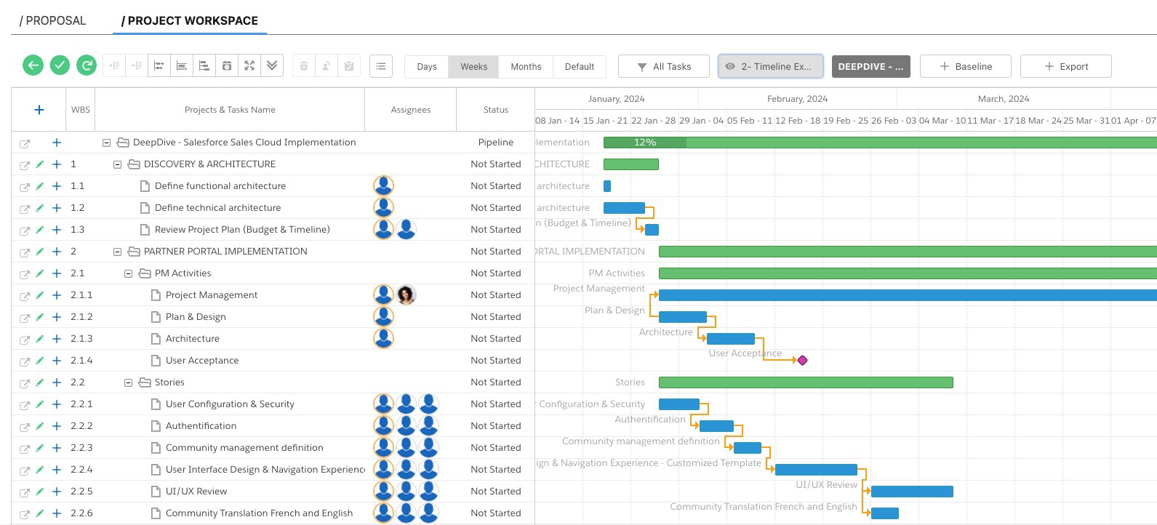Switch timeline scale to Default
The width and height of the screenshot is (1157, 525).
tap(580, 66)
